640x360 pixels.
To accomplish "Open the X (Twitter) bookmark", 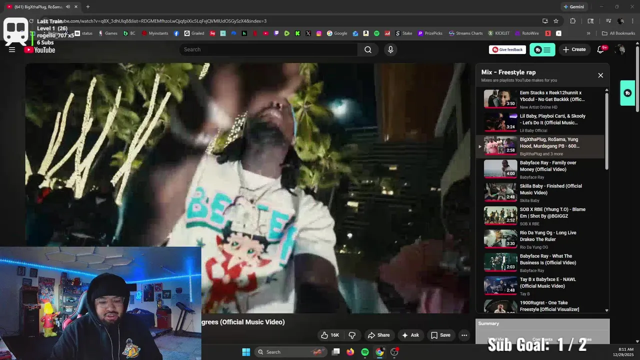I will point(308,33).
